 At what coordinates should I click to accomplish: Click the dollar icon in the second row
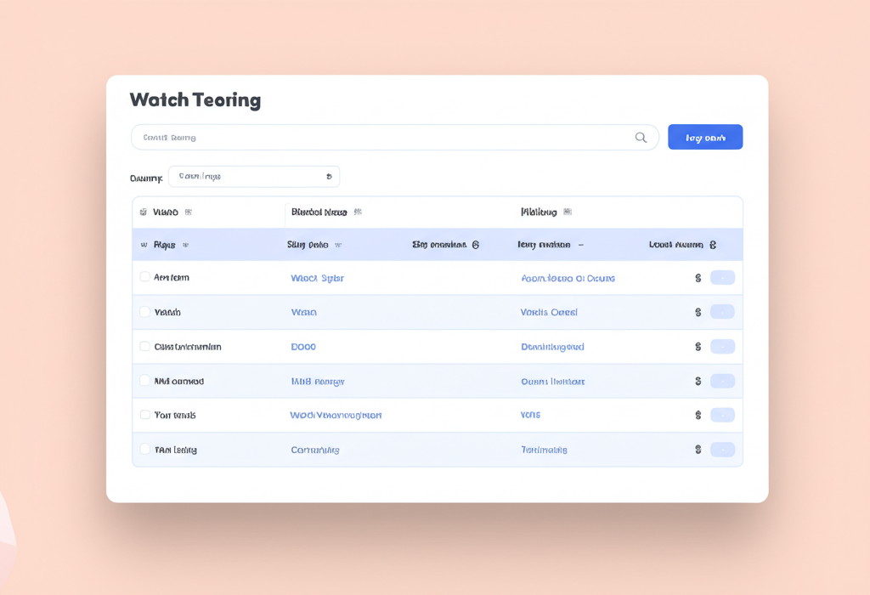(x=698, y=313)
